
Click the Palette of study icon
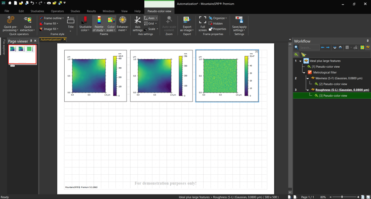coord(99,20)
